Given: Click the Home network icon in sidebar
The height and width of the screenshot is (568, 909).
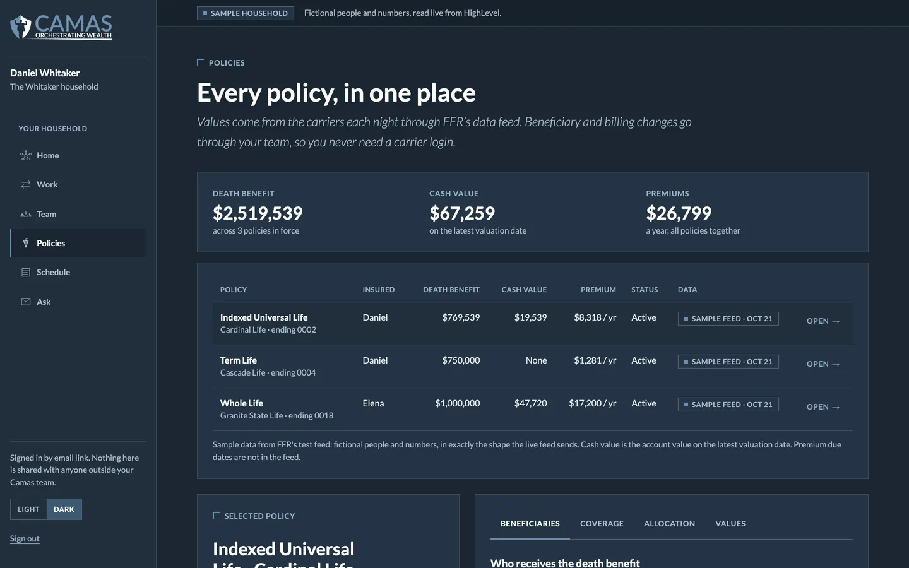Looking at the screenshot, I should point(26,155).
